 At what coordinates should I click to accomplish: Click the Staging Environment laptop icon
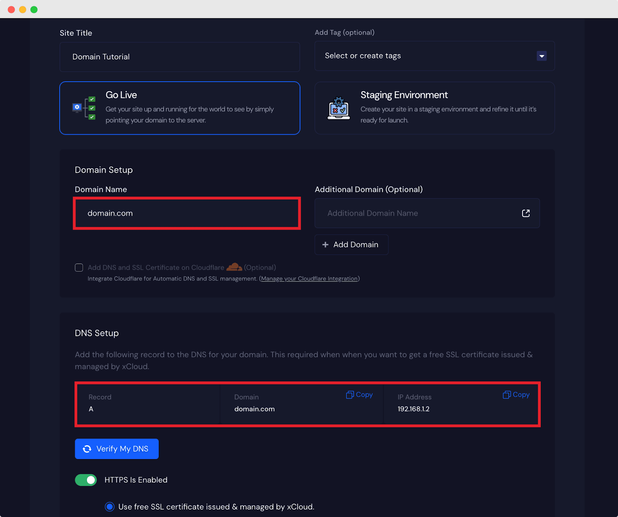(x=339, y=108)
